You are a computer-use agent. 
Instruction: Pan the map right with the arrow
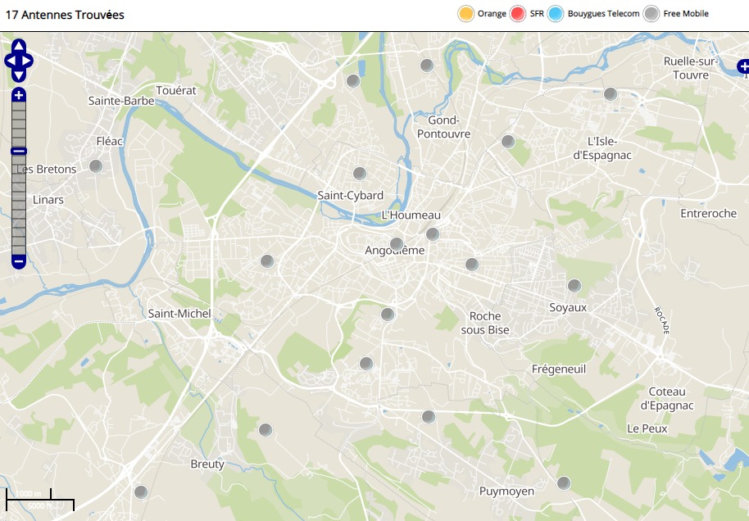pos(28,61)
